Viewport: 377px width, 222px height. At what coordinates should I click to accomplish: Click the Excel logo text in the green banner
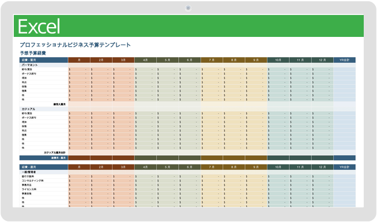tap(39, 26)
